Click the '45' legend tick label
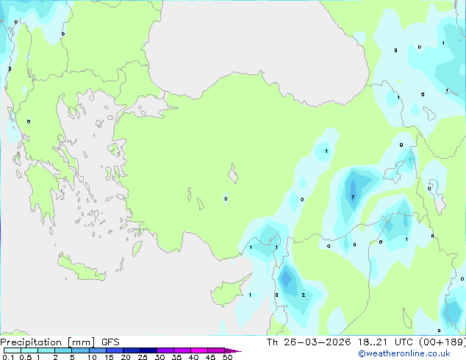This screenshot has width=466, height=360. (x=210, y=357)
